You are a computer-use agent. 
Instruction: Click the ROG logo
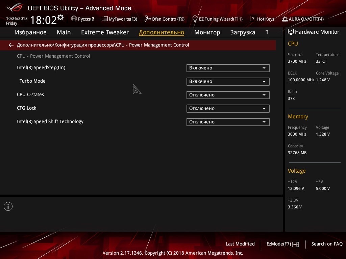point(15,7)
